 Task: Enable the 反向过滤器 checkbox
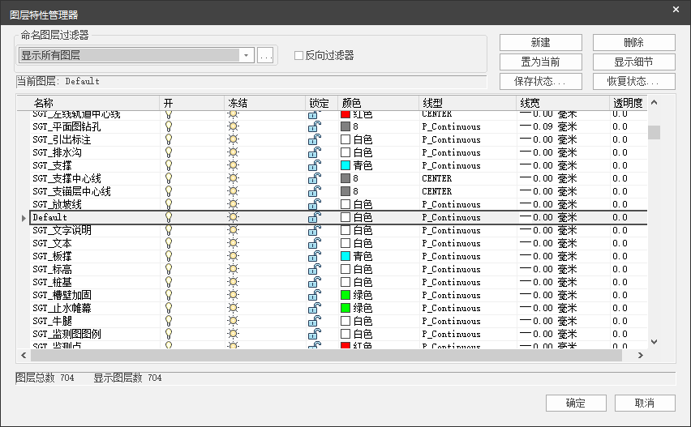pyautogui.click(x=298, y=56)
